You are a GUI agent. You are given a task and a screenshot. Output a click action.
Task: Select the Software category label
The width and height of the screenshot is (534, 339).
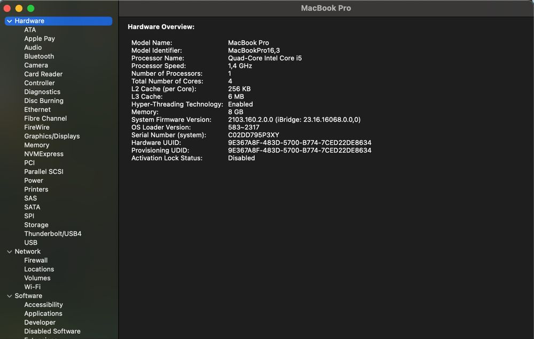click(29, 296)
